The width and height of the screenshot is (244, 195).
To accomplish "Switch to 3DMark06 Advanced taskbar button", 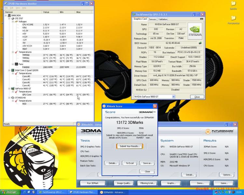I will point(114,192).
